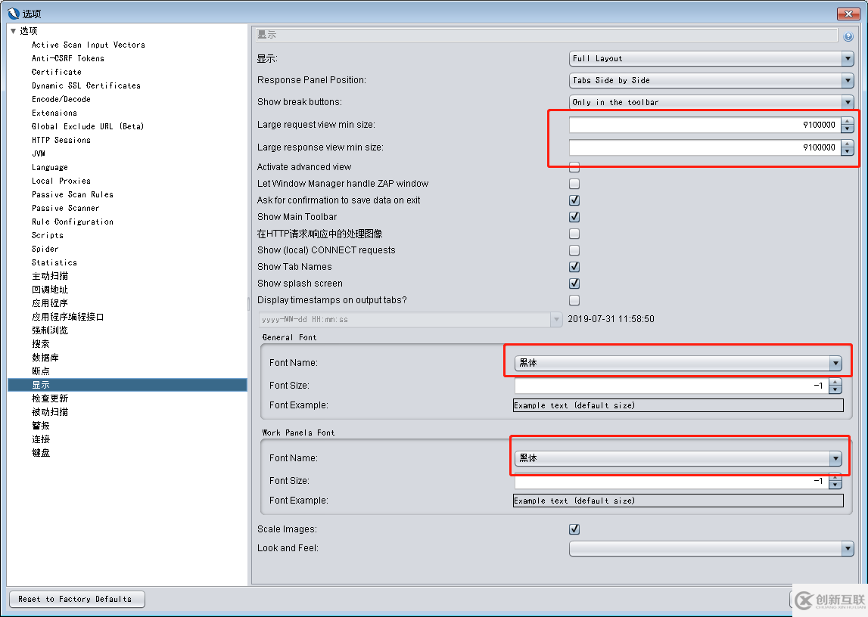
Task: Open Response Panel Position dropdown
Action: tap(711, 81)
